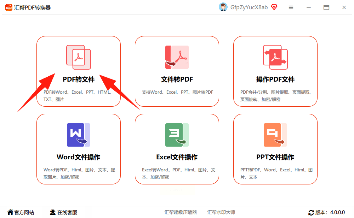Image resolution: width=354 pixels, height=218 pixels.
Task: Maximize the application window
Action: coord(326,7)
